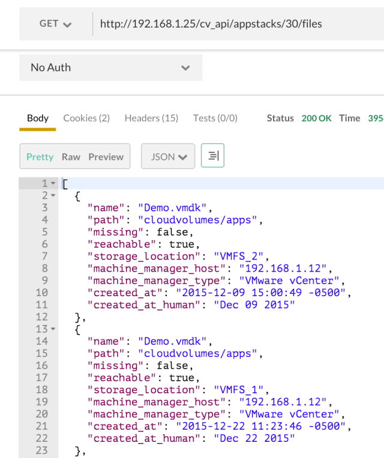Open the JSON format dropdown
This screenshot has height=458, width=384.
point(168,157)
